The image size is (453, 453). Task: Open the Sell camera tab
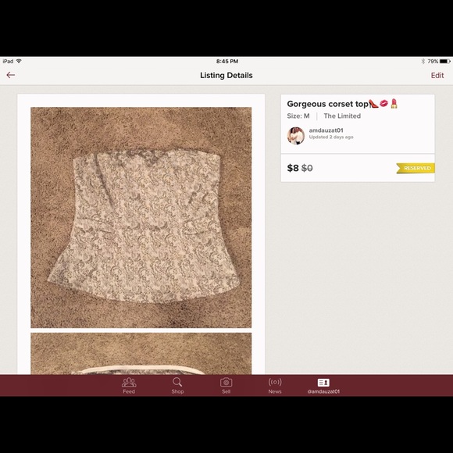pos(226,386)
